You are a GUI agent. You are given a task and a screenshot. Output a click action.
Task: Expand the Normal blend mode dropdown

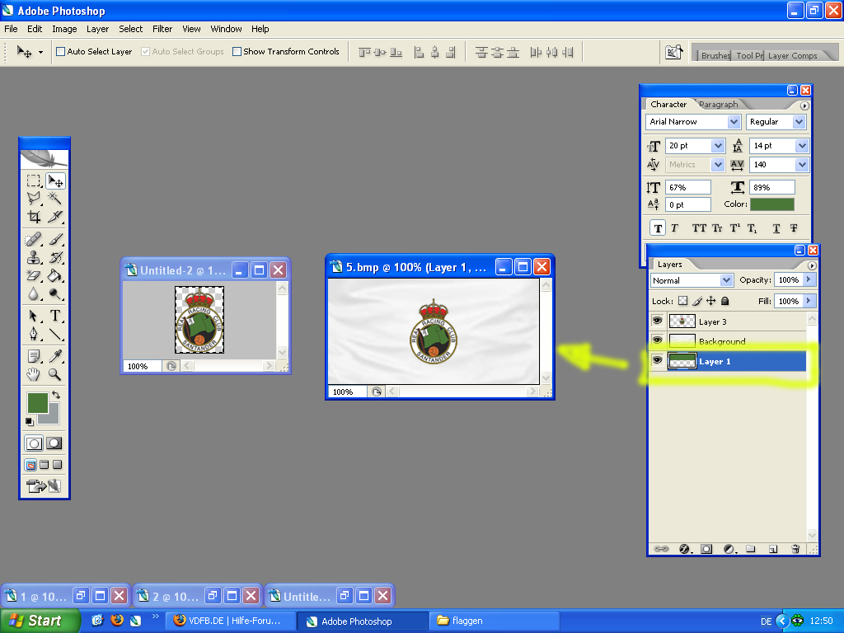(x=725, y=280)
